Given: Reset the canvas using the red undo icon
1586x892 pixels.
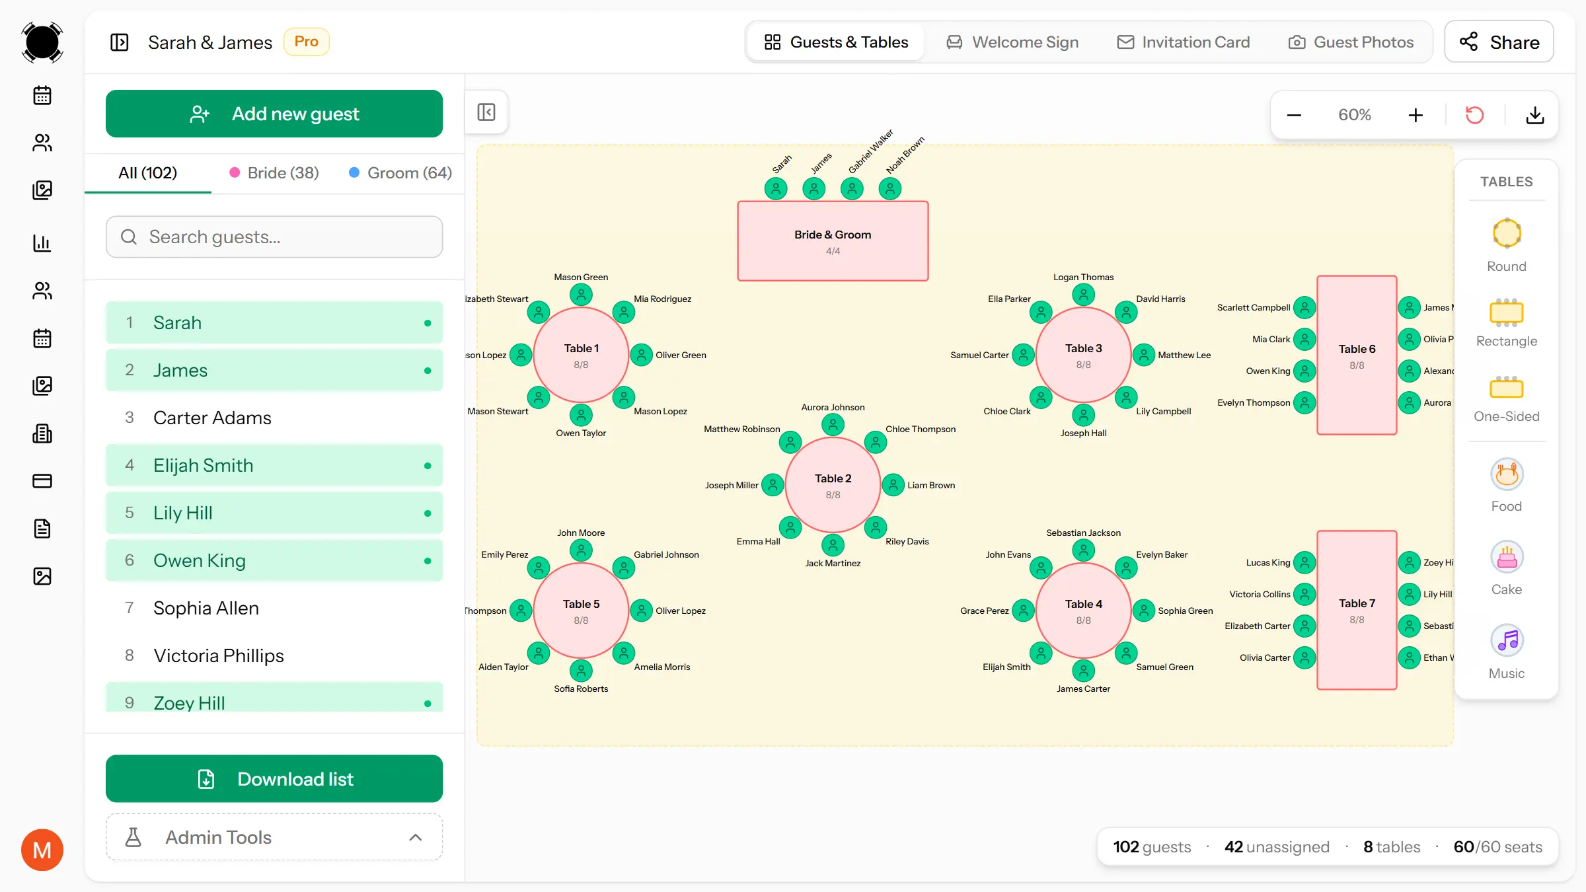Looking at the screenshot, I should [x=1475, y=114].
